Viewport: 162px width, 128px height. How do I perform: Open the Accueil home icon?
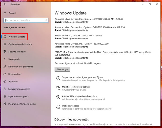(x=5, y=13)
